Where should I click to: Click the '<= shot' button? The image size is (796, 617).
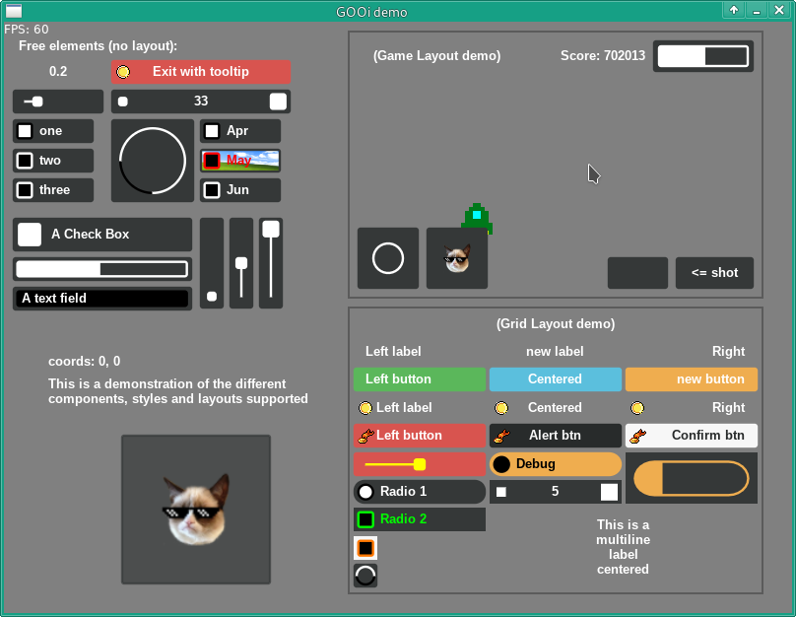pos(714,273)
